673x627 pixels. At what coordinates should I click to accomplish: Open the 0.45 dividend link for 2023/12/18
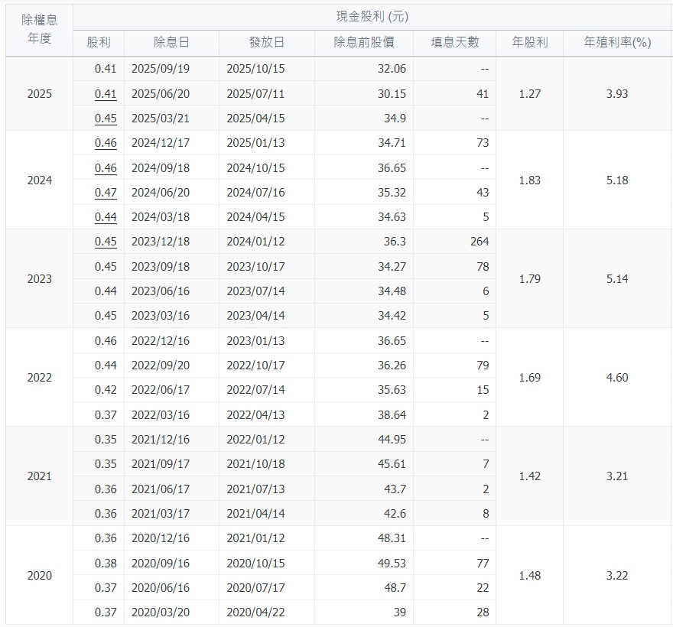click(x=106, y=242)
